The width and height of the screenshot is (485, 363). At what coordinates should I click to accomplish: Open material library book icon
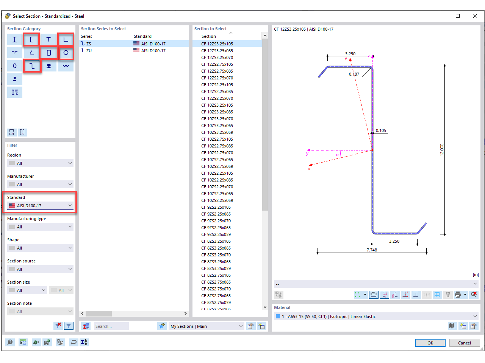[x=452, y=326]
